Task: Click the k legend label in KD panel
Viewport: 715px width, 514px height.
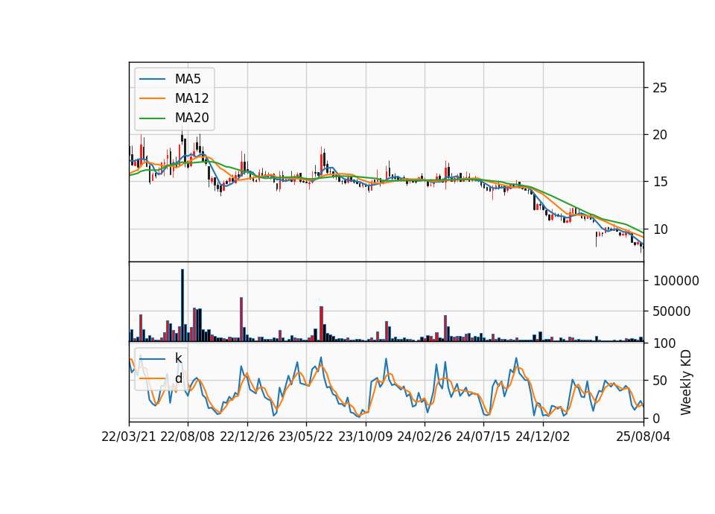Action: point(178,358)
